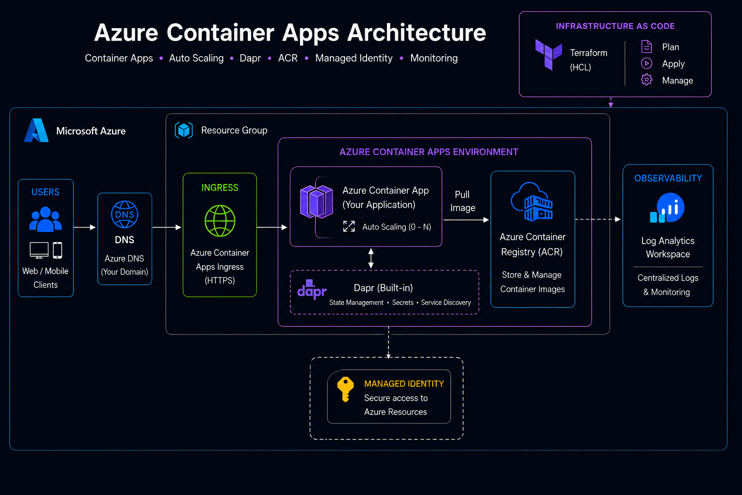
Task: Click the Azure Container Apps Architecture title
Action: 290,33
